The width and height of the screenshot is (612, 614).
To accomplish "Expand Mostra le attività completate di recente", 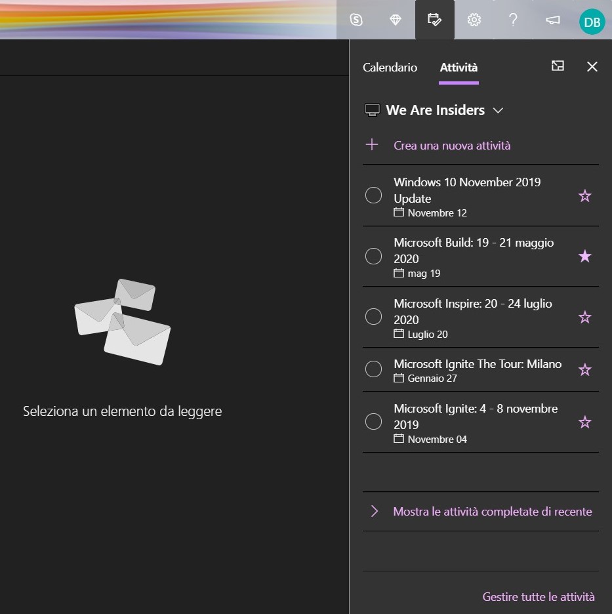I will click(x=481, y=512).
